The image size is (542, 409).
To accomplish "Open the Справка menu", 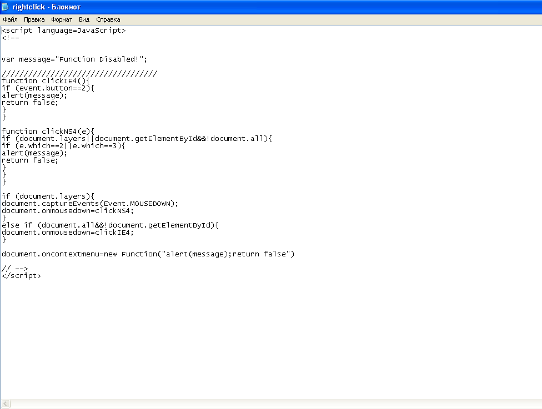I will point(108,19).
